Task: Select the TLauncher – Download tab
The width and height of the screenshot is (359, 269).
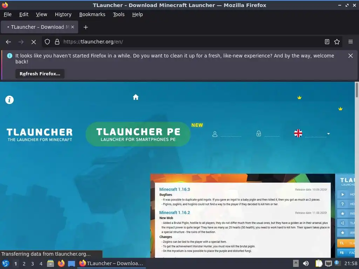Action: (40, 27)
